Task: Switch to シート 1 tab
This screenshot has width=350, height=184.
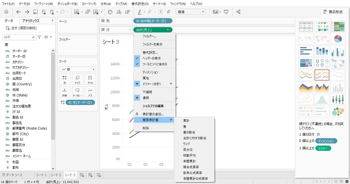Action: click(41, 175)
